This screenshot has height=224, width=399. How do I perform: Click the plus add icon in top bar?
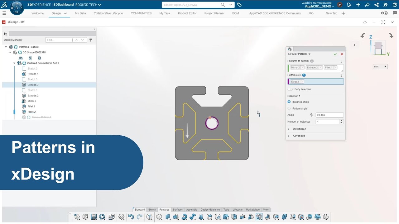click(x=358, y=5)
